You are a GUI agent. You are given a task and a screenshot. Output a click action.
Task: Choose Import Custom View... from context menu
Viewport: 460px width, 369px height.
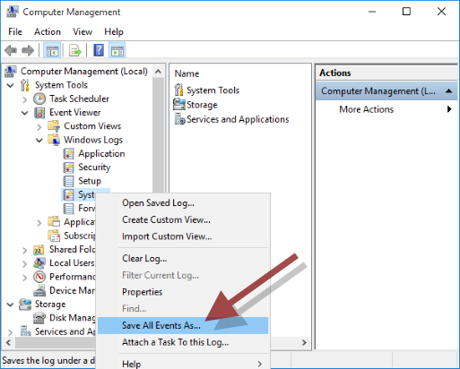(x=183, y=236)
